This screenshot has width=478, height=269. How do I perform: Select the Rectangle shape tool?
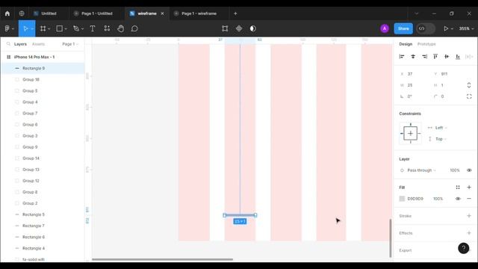60,28
